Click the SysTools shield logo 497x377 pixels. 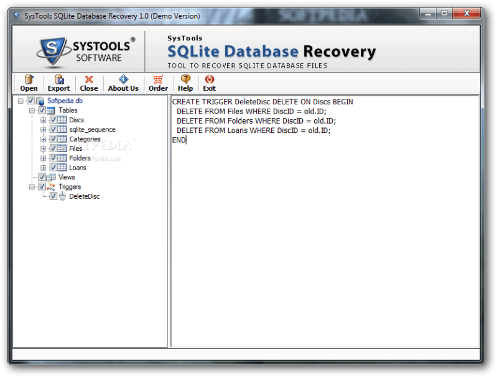(x=53, y=51)
